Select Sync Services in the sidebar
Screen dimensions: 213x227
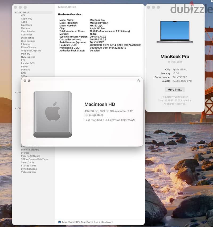point(29,169)
